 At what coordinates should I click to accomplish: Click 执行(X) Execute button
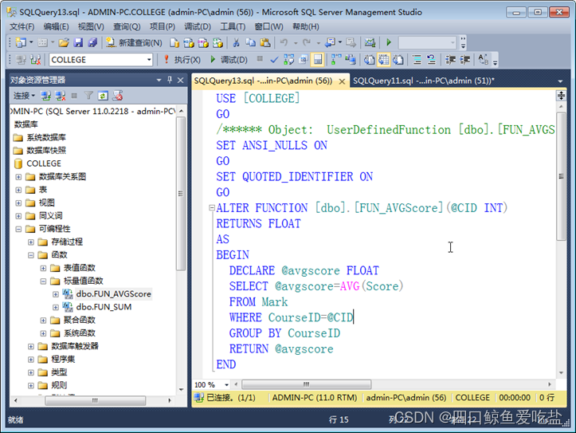click(182, 60)
